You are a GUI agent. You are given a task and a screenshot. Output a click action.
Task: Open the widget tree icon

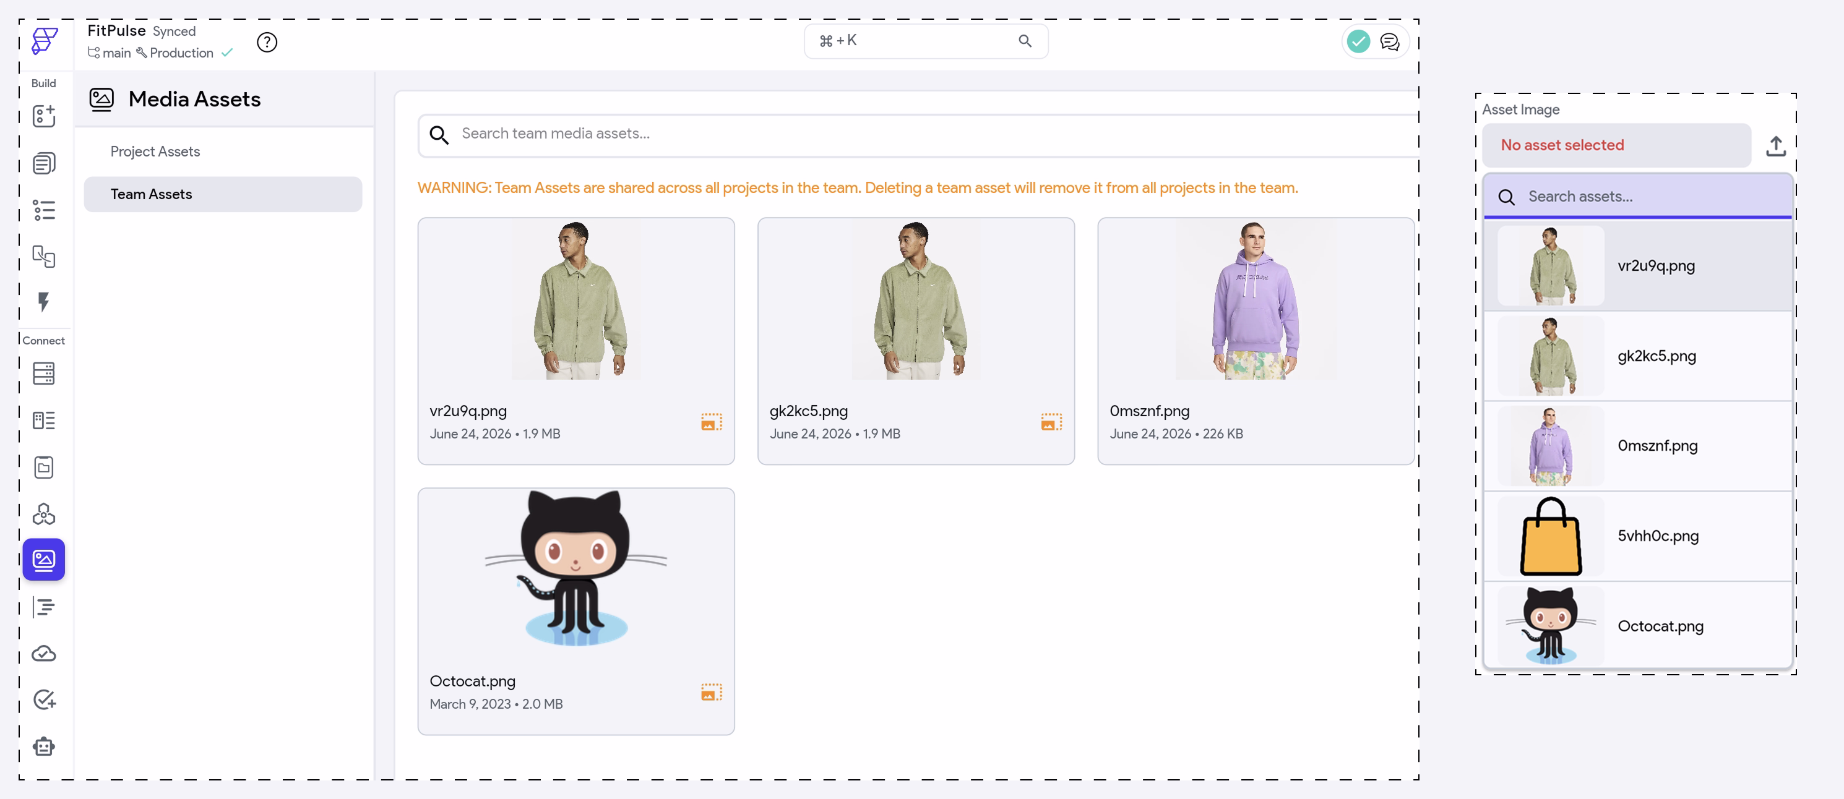tap(44, 210)
